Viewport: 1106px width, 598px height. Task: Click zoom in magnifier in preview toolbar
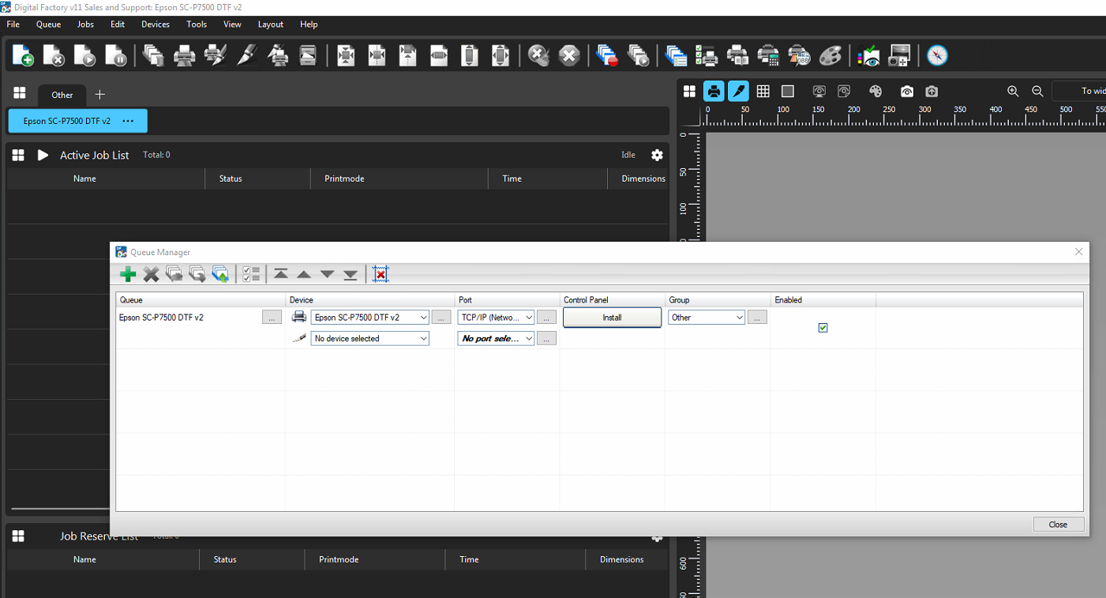tap(1013, 92)
